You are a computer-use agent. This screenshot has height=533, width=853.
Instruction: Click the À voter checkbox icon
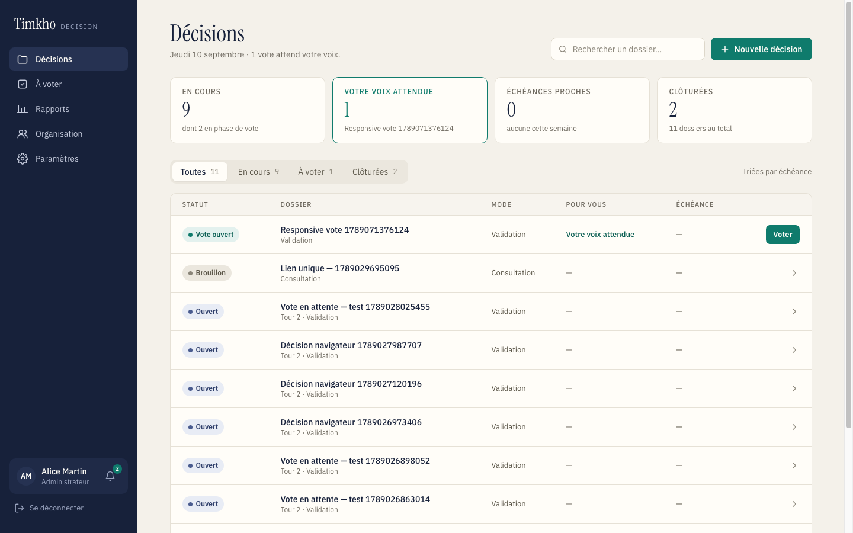(23, 84)
